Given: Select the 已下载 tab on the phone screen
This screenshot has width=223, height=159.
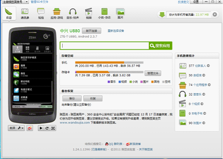Looking at the screenshot, I should (x=17, y=49).
